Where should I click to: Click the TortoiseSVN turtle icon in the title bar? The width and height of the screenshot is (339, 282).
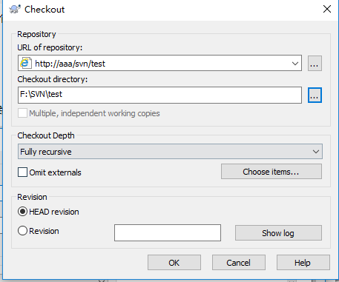pyautogui.click(x=15, y=10)
